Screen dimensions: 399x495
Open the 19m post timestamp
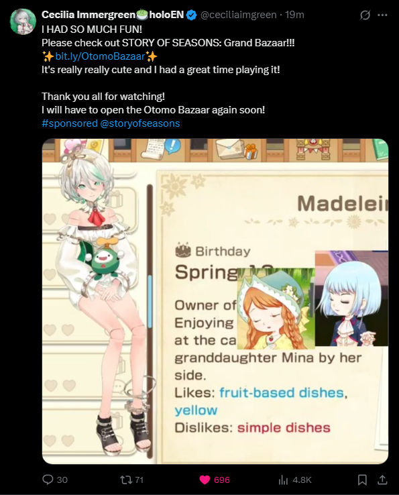(x=294, y=15)
